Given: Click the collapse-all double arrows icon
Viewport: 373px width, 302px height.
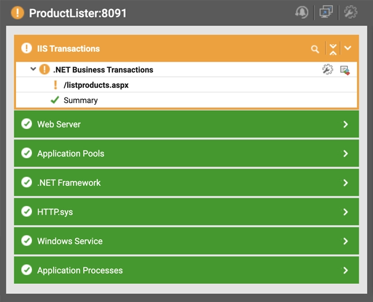Looking at the screenshot, I should point(333,49).
